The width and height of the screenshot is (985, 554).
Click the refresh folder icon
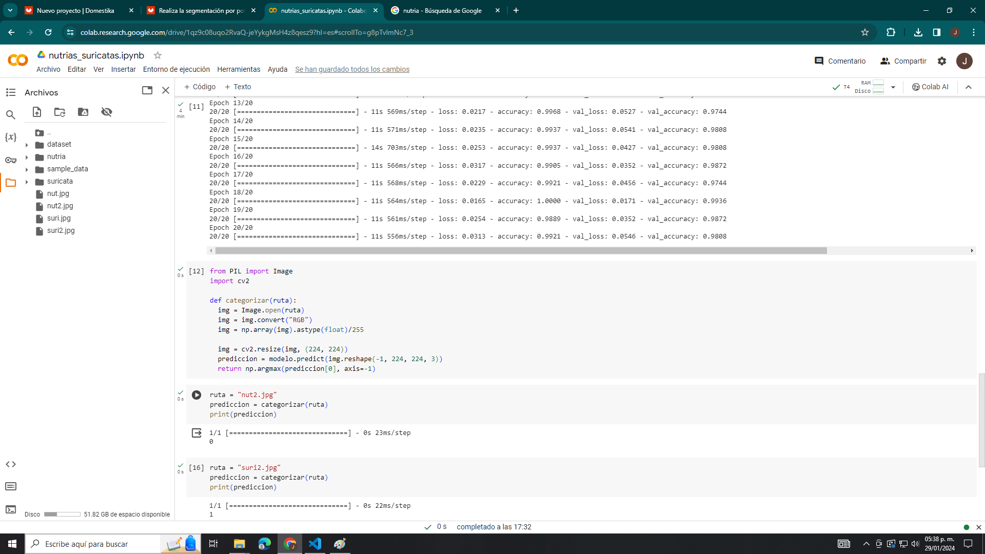click(x=60, y=112)
